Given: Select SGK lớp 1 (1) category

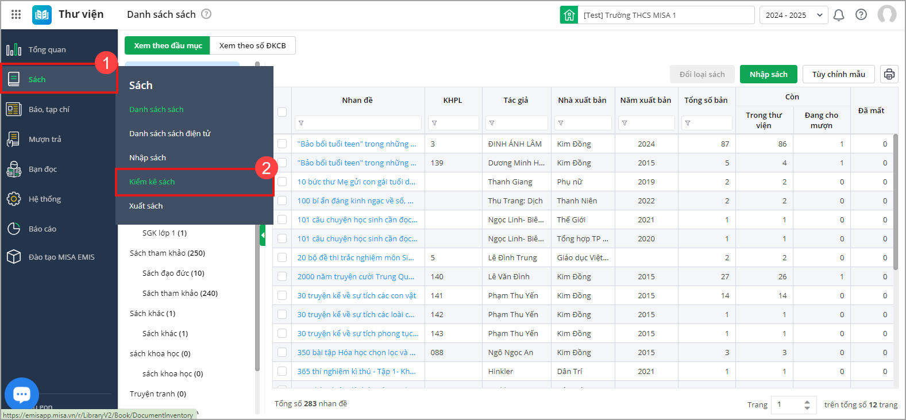Looking at the screenshot, I should [x=164, y=233].
